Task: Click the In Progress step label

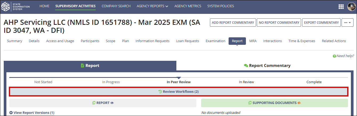Action: (x=111, y=82)
